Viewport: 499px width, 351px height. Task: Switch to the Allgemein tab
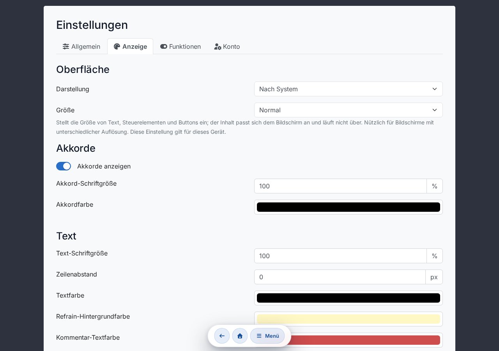pyautogui.click(x=81, y=46)
